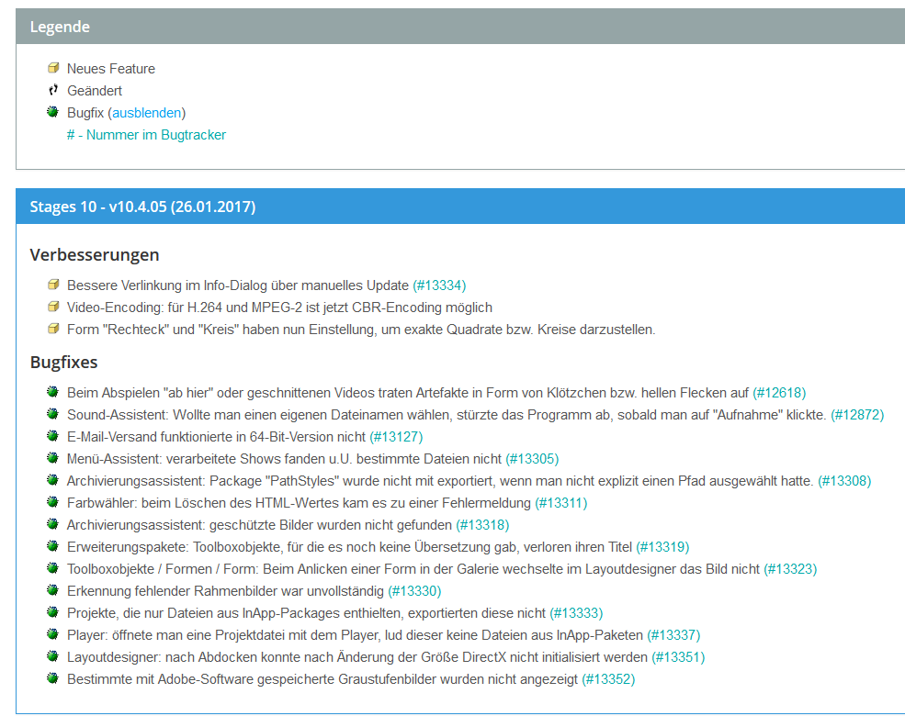Click the Stages 10 - v10.4.05 header bar
This screenshot has width=905, height=727.
coord(459,207)
